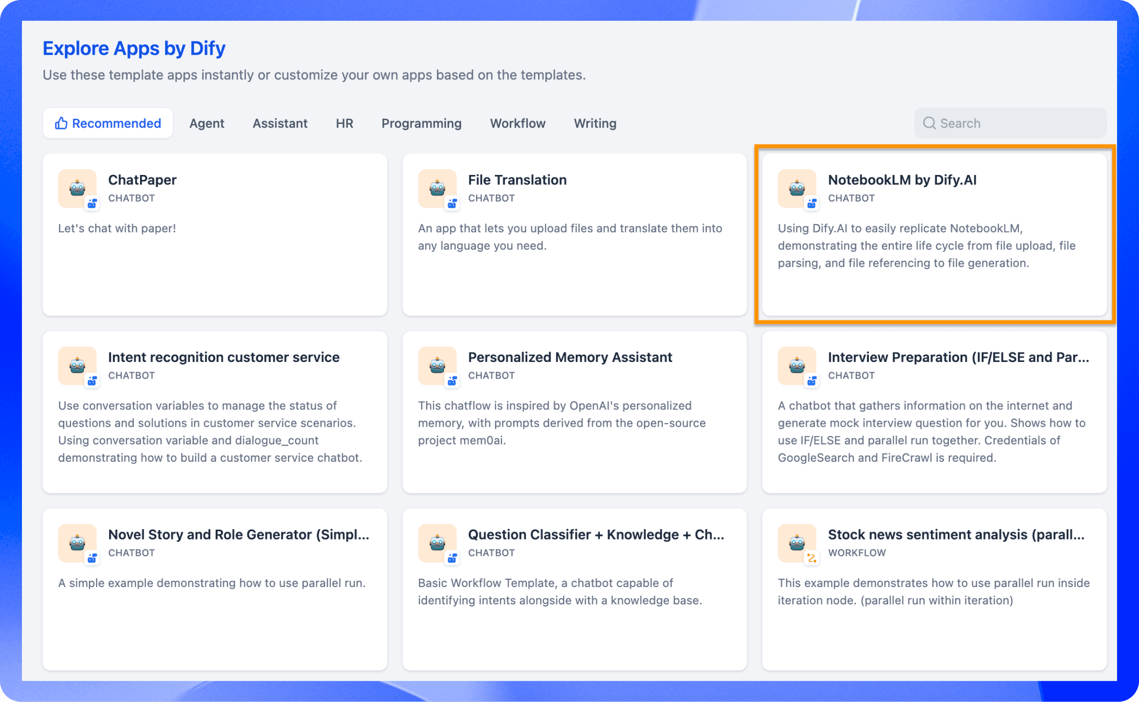Image resolution: width=1139 pixels, height=702 pixels.
Task: Click the Question Classifier app icon
Action: 437,543
